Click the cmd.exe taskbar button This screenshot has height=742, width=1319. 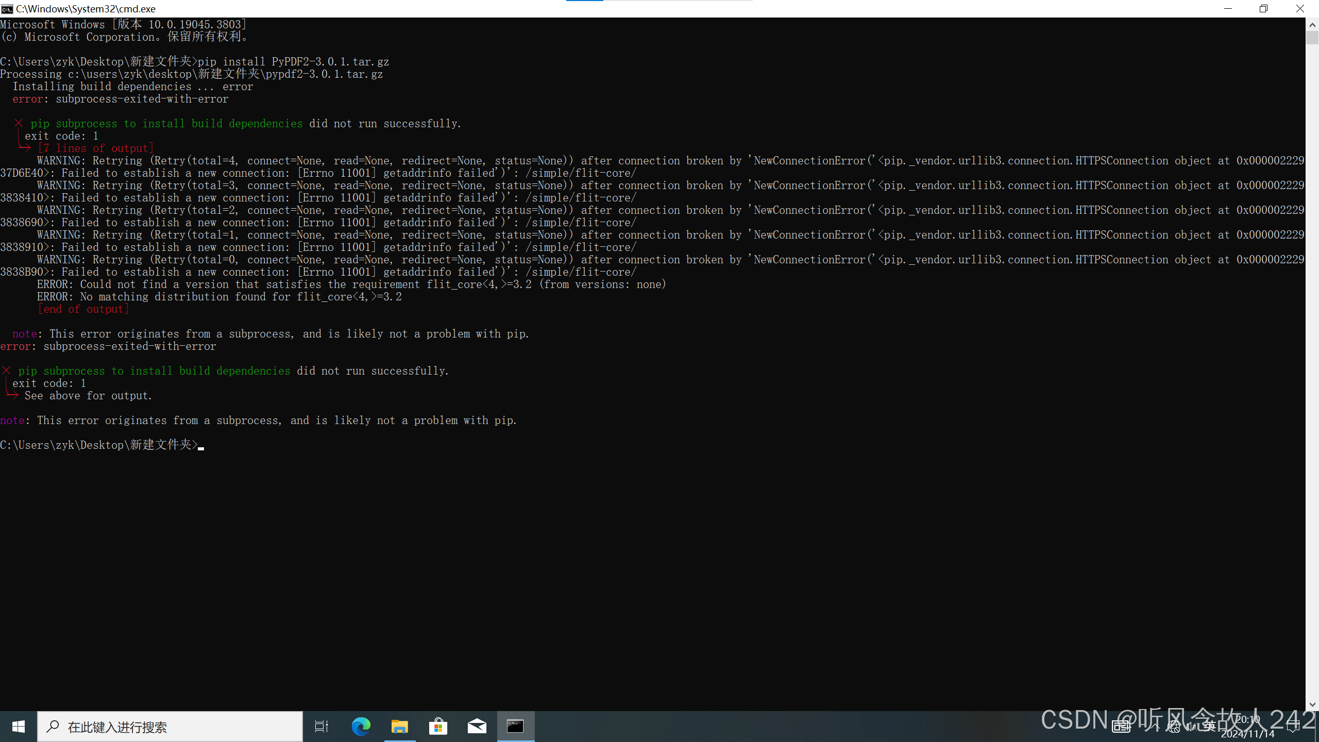(515, 727)
